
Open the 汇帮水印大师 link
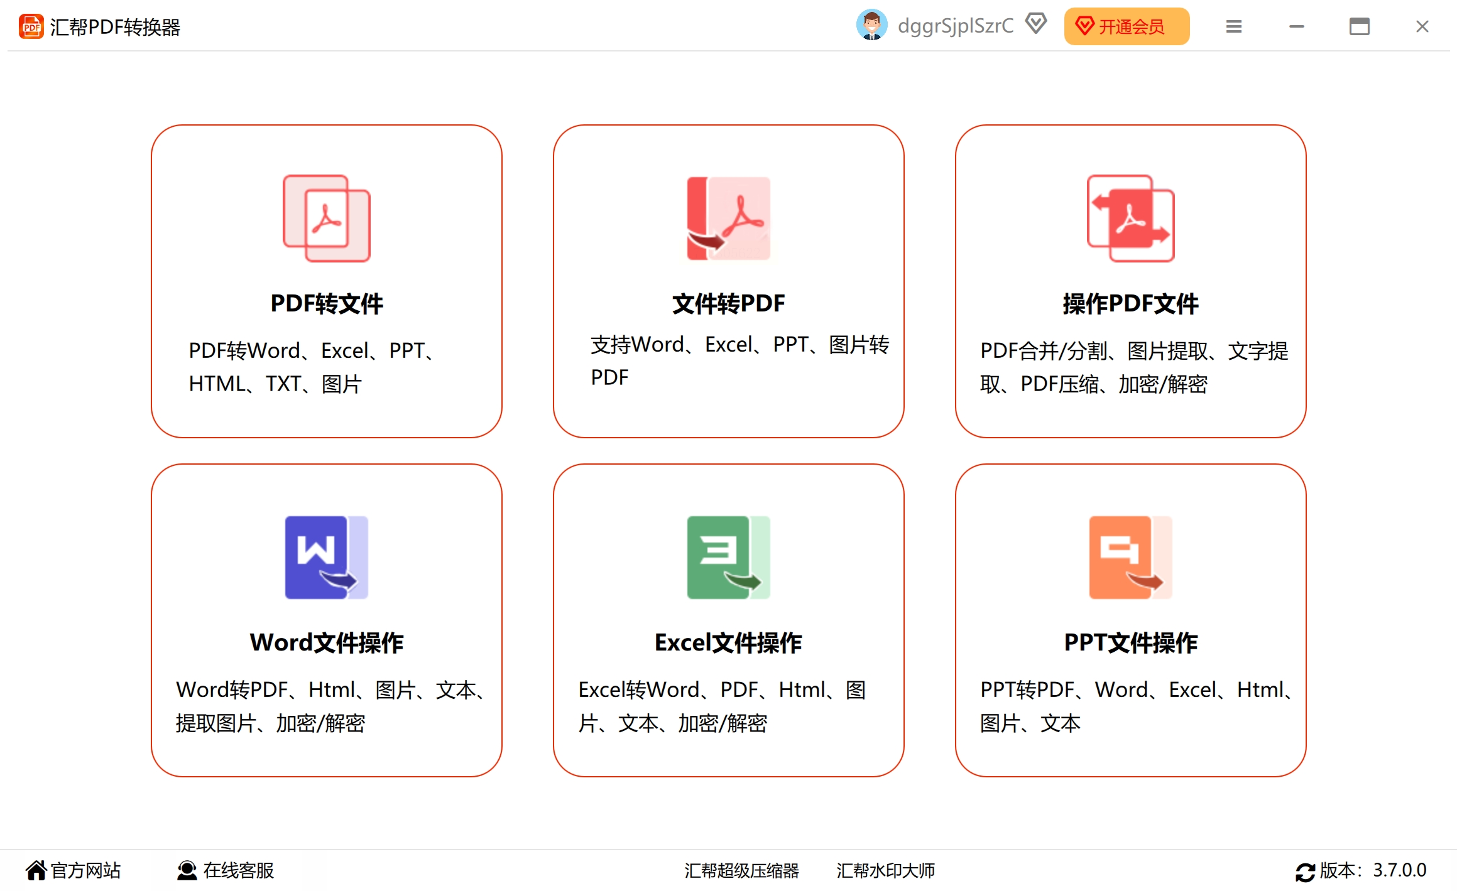coord(885,872)
